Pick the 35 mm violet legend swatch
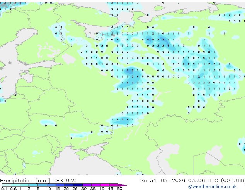The image size is (245, 190). (96, 185)
